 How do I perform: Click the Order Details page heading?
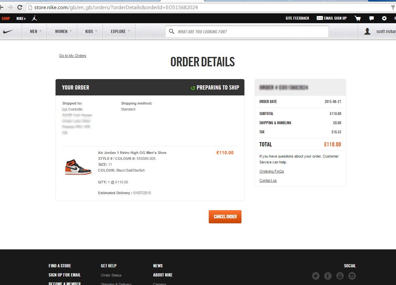[x=203, y=62]
